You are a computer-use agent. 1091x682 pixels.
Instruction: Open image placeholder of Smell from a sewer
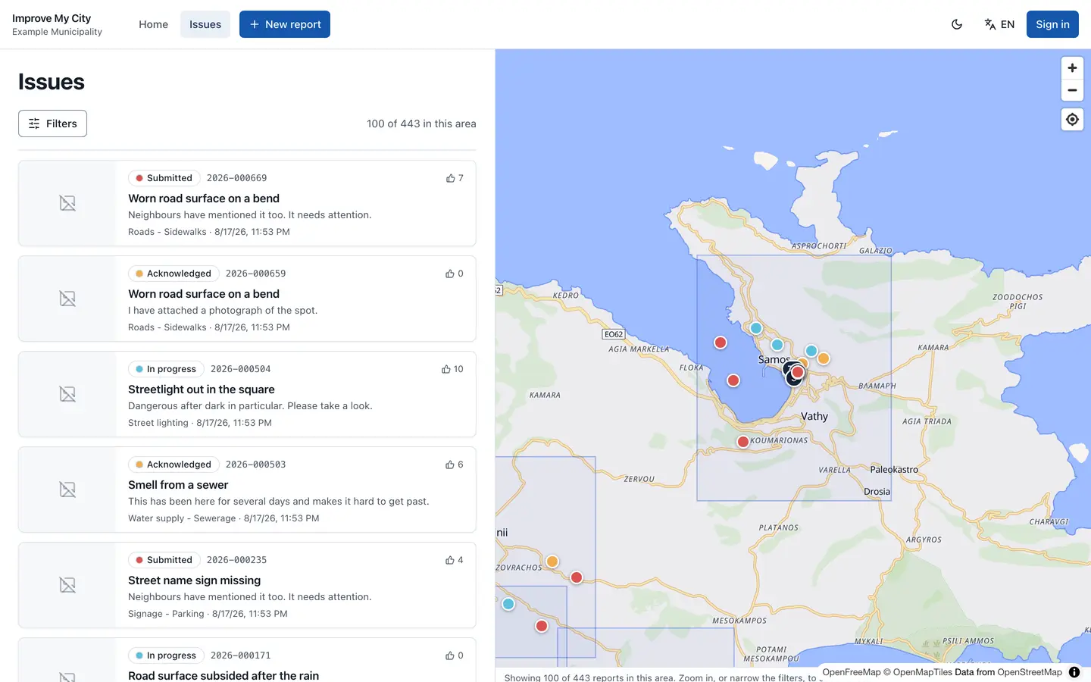pyautogui.click(x=67, y=490)
